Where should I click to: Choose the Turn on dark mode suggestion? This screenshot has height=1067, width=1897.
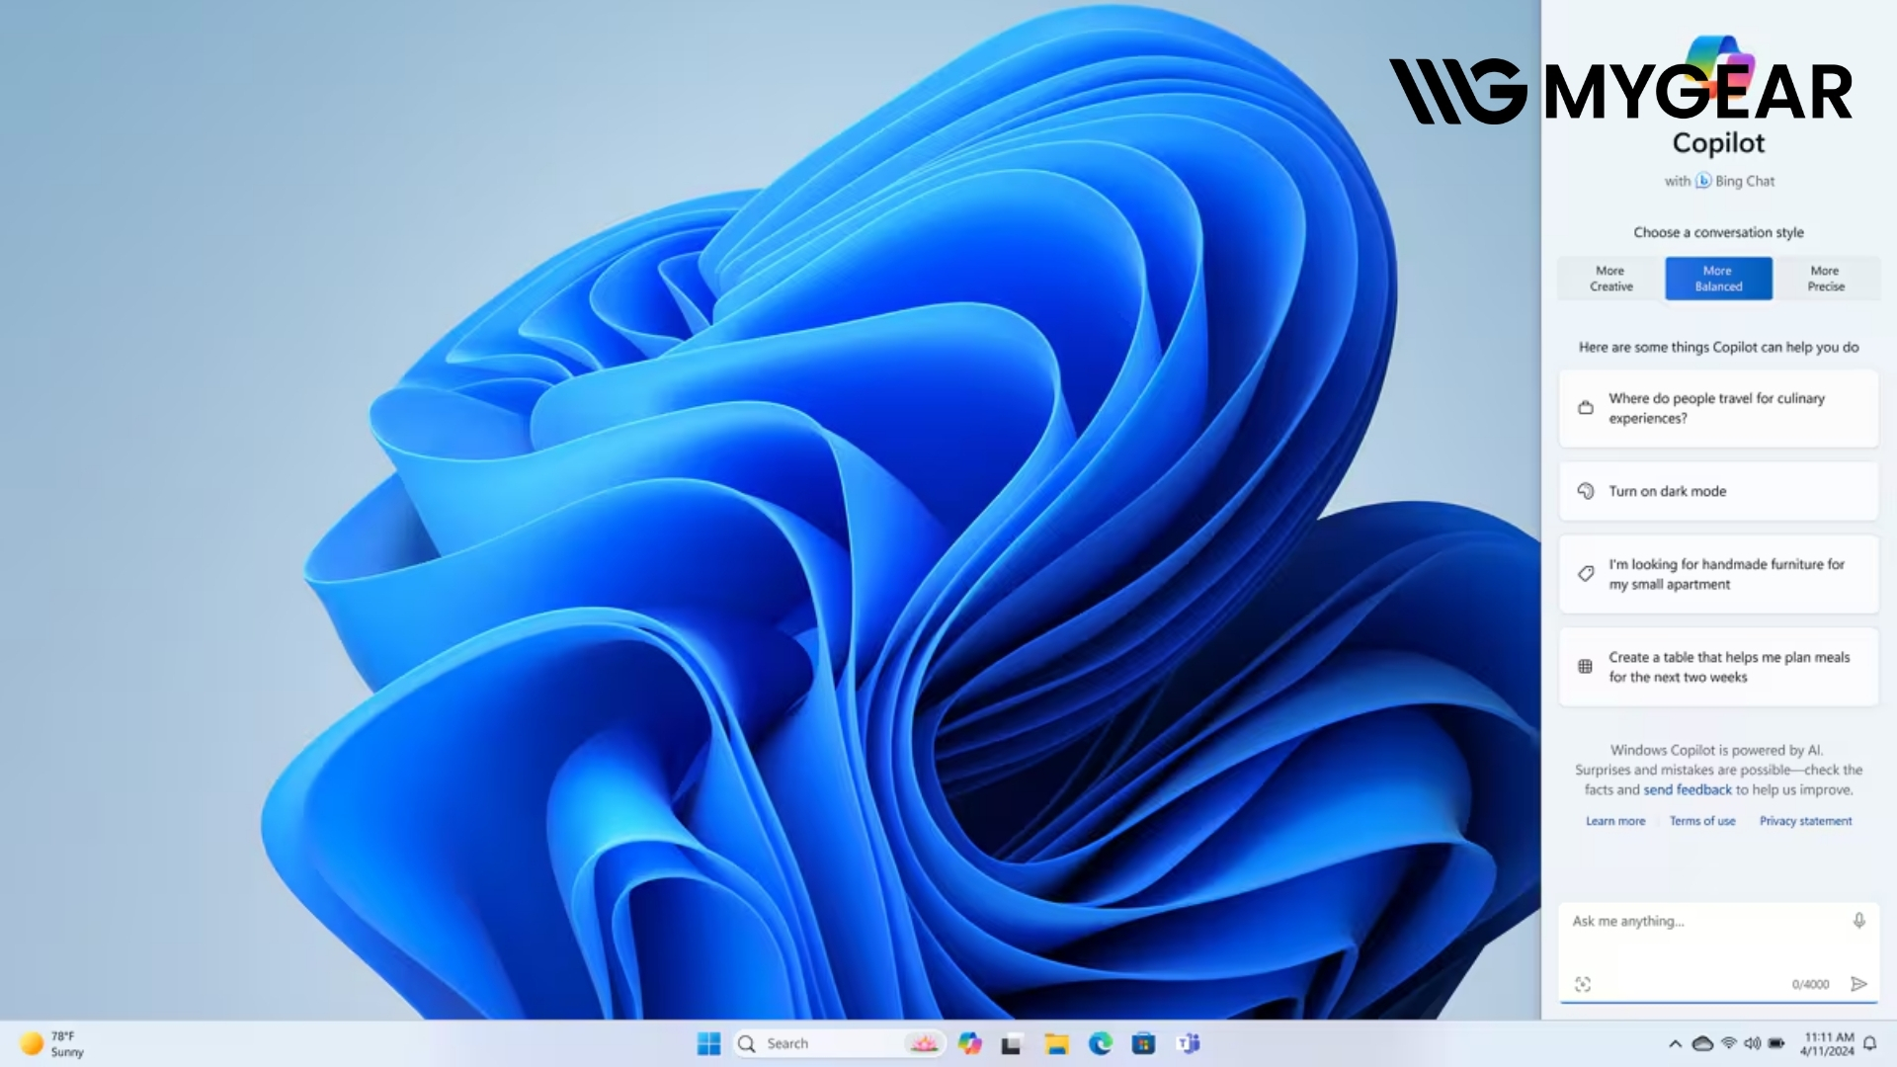1719,491
